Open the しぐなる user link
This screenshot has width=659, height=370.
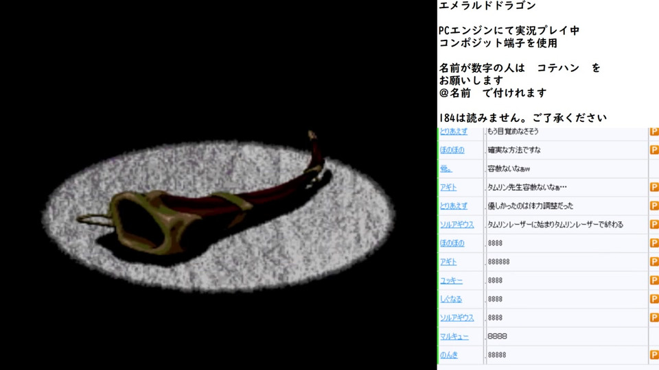point(451,299)
